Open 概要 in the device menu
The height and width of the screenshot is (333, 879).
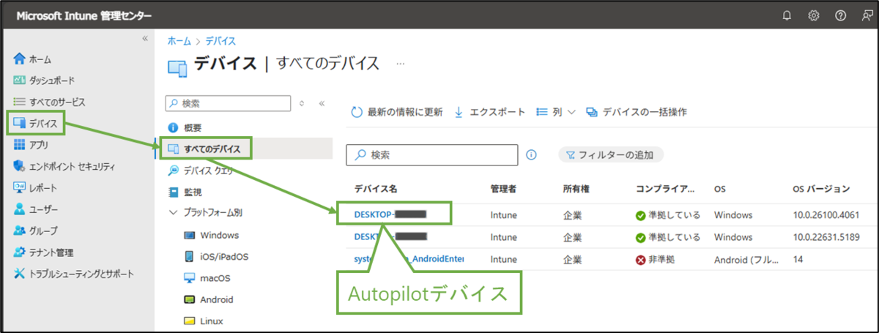pos(185,127)
